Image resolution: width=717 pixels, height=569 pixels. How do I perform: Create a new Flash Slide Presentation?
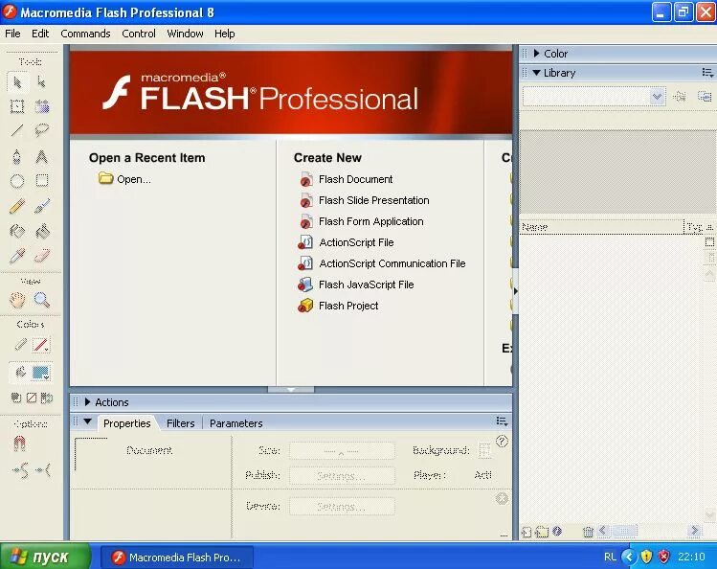click(364, 200)
